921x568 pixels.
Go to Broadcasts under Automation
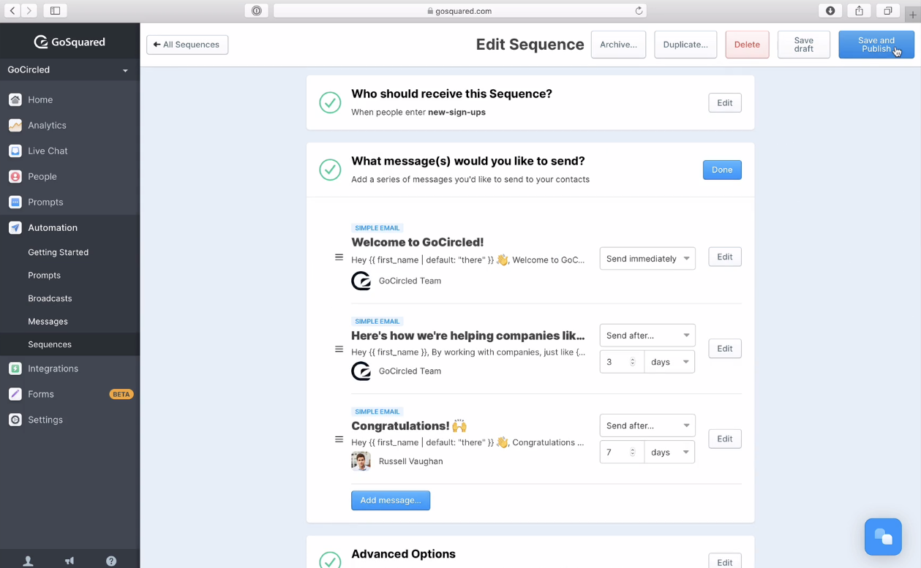50,298
